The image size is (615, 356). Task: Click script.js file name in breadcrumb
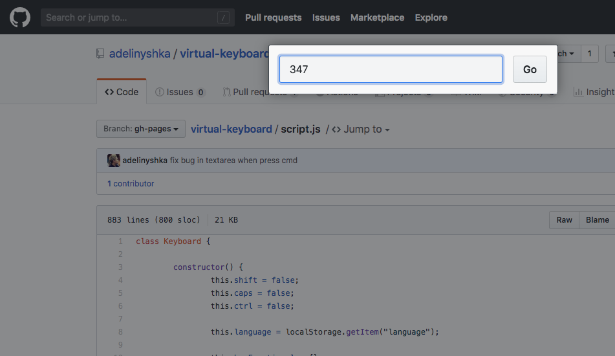click(301, 129)
